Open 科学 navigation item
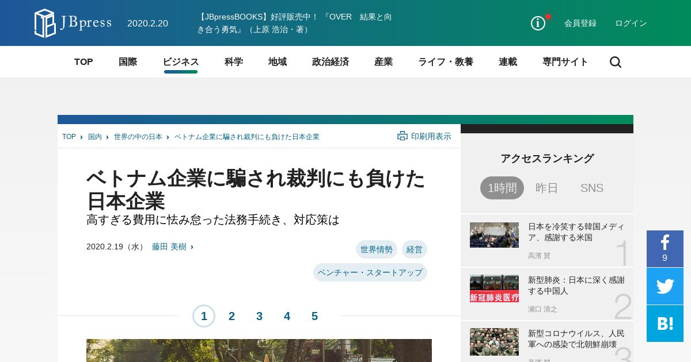Image resolution: width=691 pixels, height=362 pixels. (234, 62)
